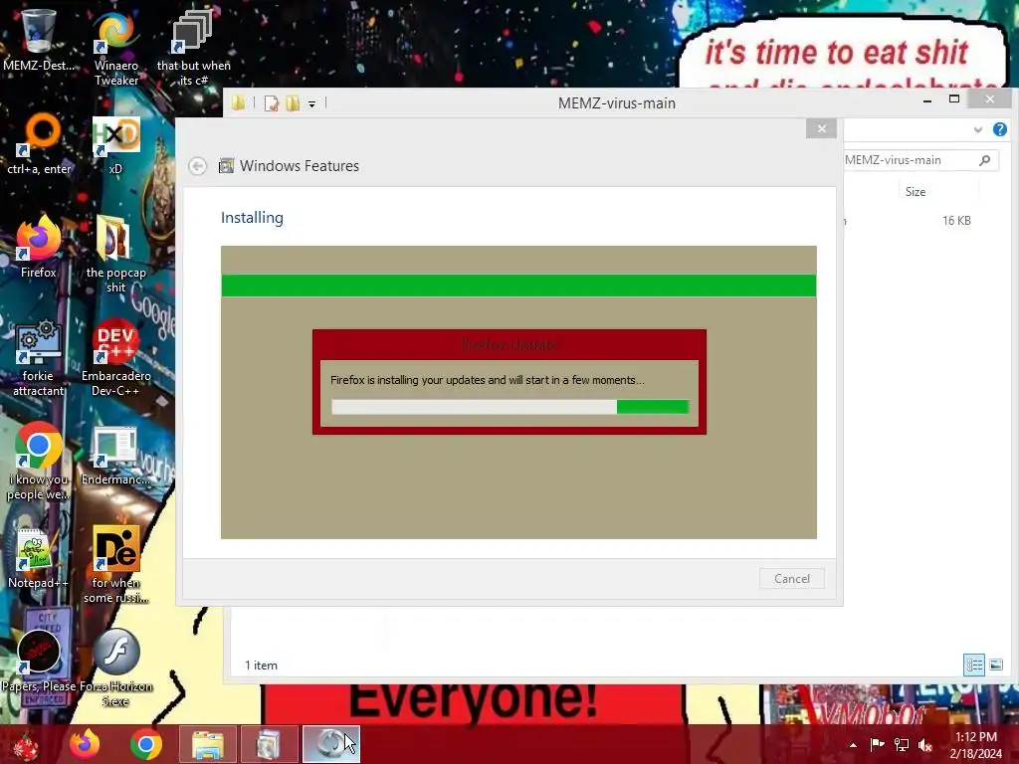This screenshot has width=1019, height=764.
Task: Select the active spinning taskbar app
Action: pyautogui.click(x=330, y=744)
